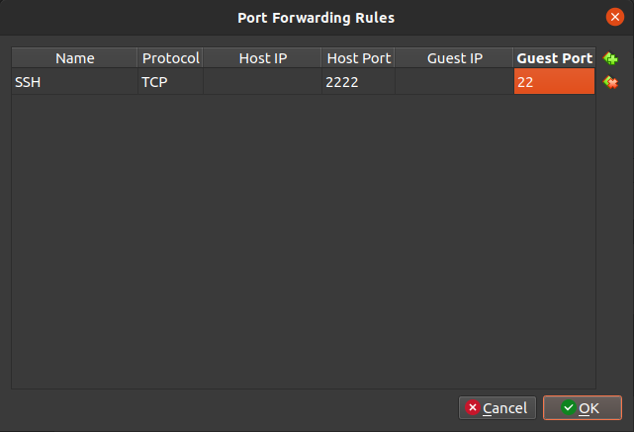This screenshot has width=634, height=432.
Task: Select the highlighted guest port 22 cell
Action: pos(554,82)
